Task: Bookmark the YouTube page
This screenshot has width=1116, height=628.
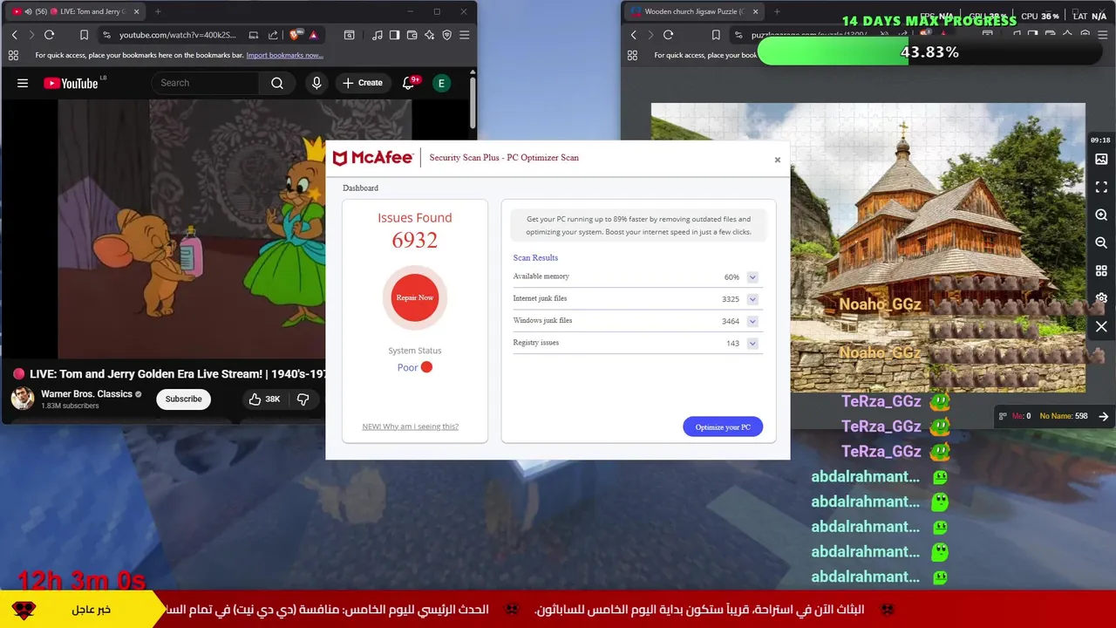Action: point(84,35)
